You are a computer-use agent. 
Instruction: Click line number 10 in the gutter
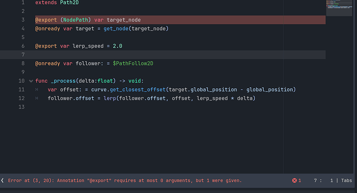tap(21, 81)
